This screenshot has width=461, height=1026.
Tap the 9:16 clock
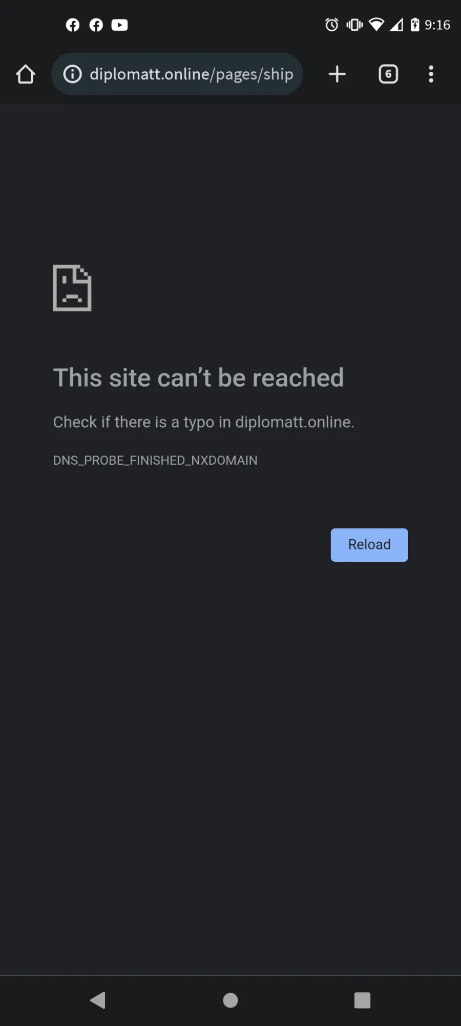click(x=437, y=25)
